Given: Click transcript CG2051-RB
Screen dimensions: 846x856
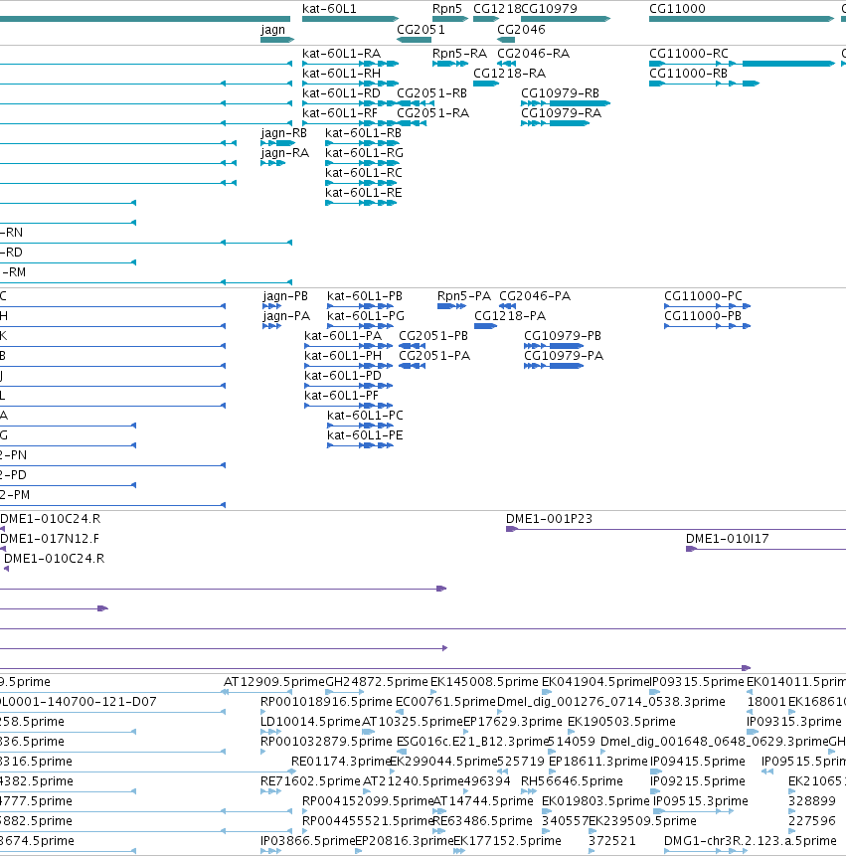Looking at the screenshot, I should [416, 103].
